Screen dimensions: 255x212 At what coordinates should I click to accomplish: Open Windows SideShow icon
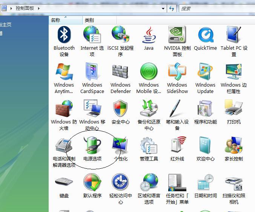[177, 72]
